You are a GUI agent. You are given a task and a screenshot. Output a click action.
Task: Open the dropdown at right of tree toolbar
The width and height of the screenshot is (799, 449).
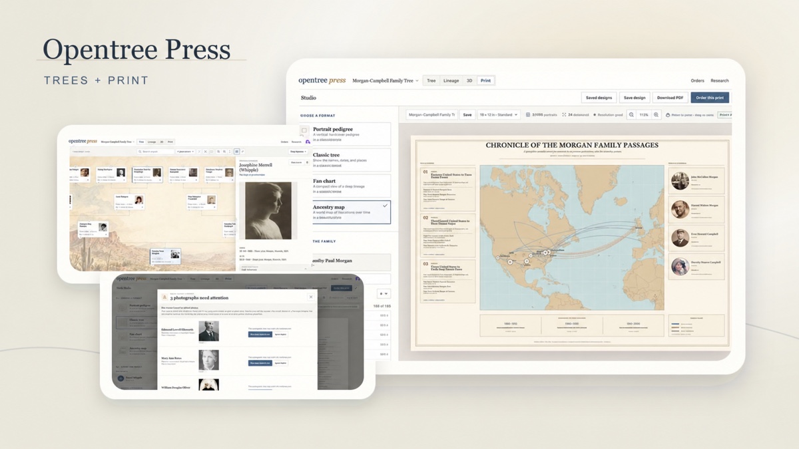point(298,152)
